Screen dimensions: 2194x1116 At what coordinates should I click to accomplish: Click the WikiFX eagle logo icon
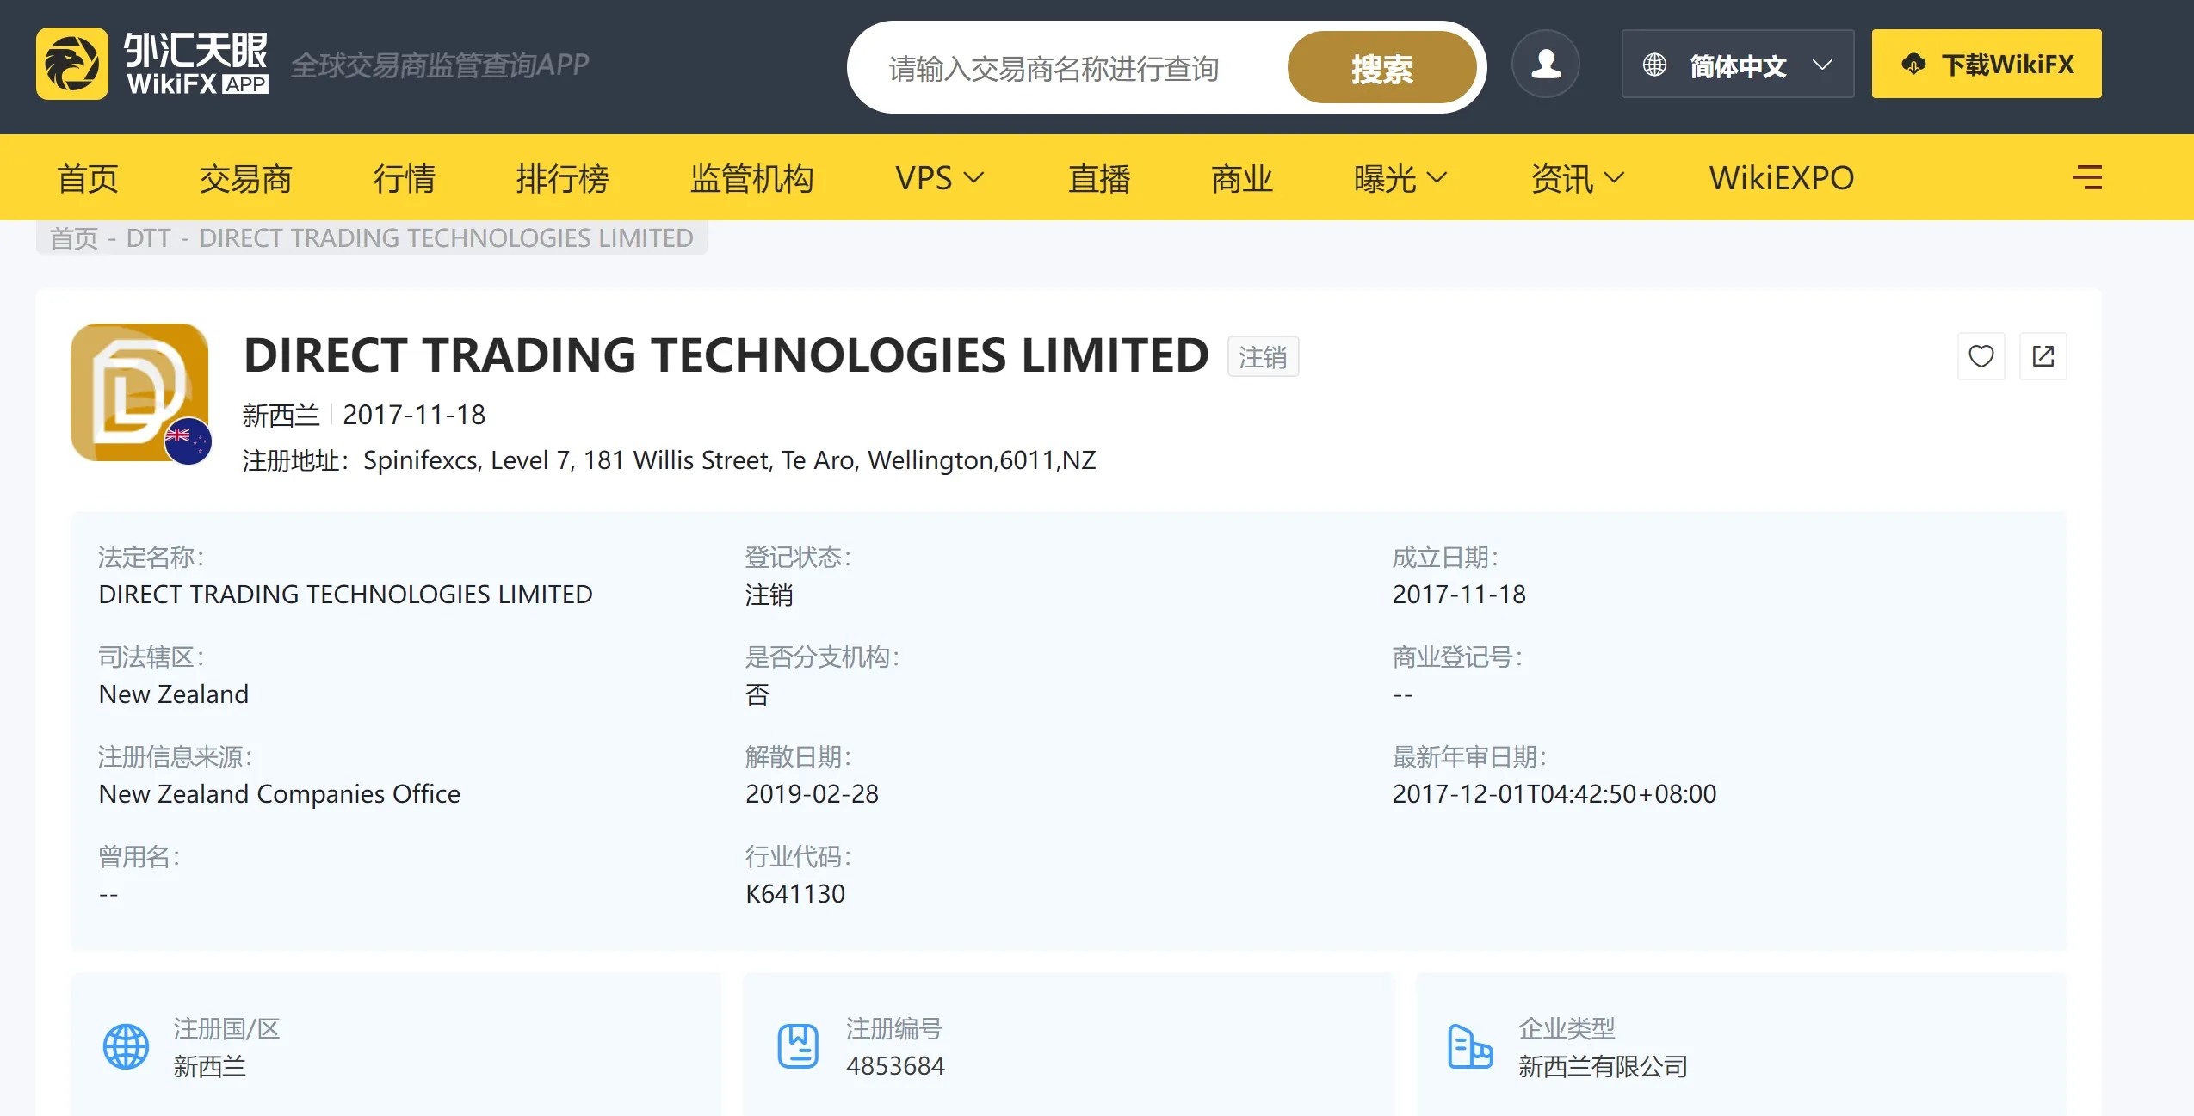pos(72,64)
